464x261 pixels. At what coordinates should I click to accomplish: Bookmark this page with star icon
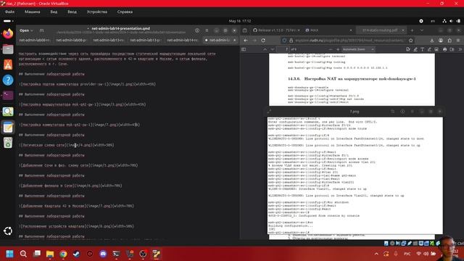[x=411, y=41]
